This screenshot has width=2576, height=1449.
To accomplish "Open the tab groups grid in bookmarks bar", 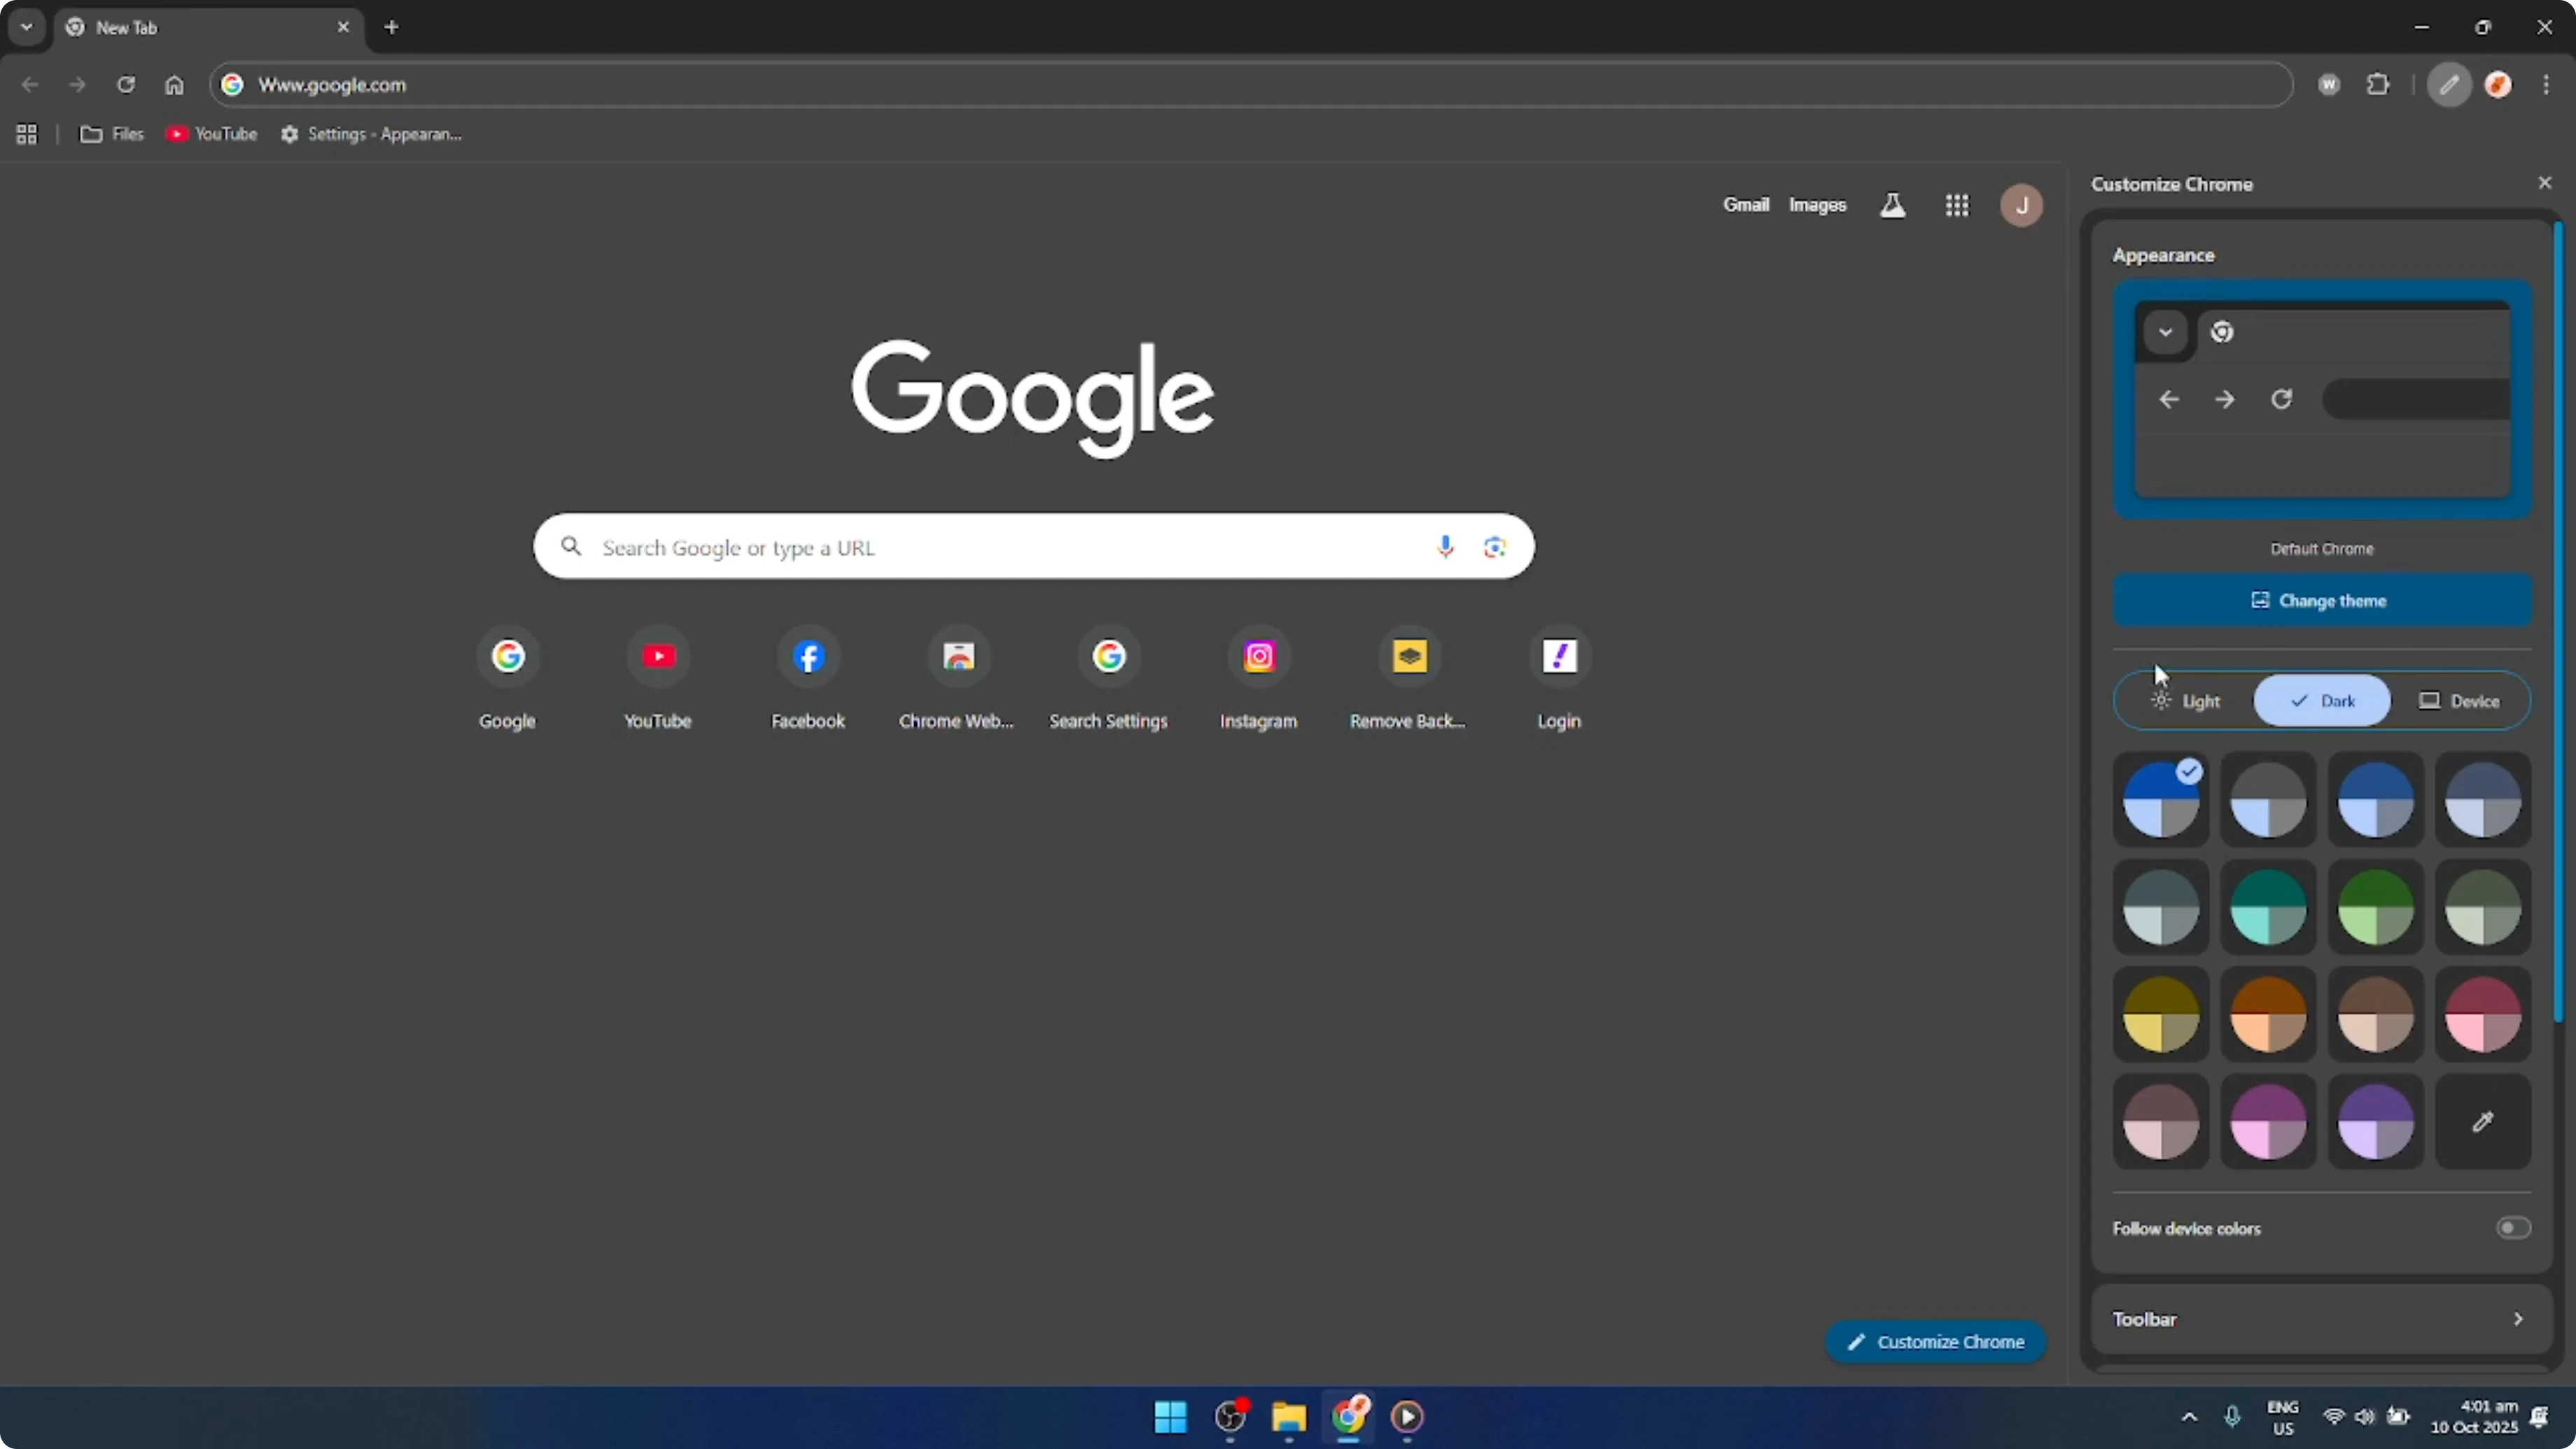I will pyautogui.click(x=27, y=134).
